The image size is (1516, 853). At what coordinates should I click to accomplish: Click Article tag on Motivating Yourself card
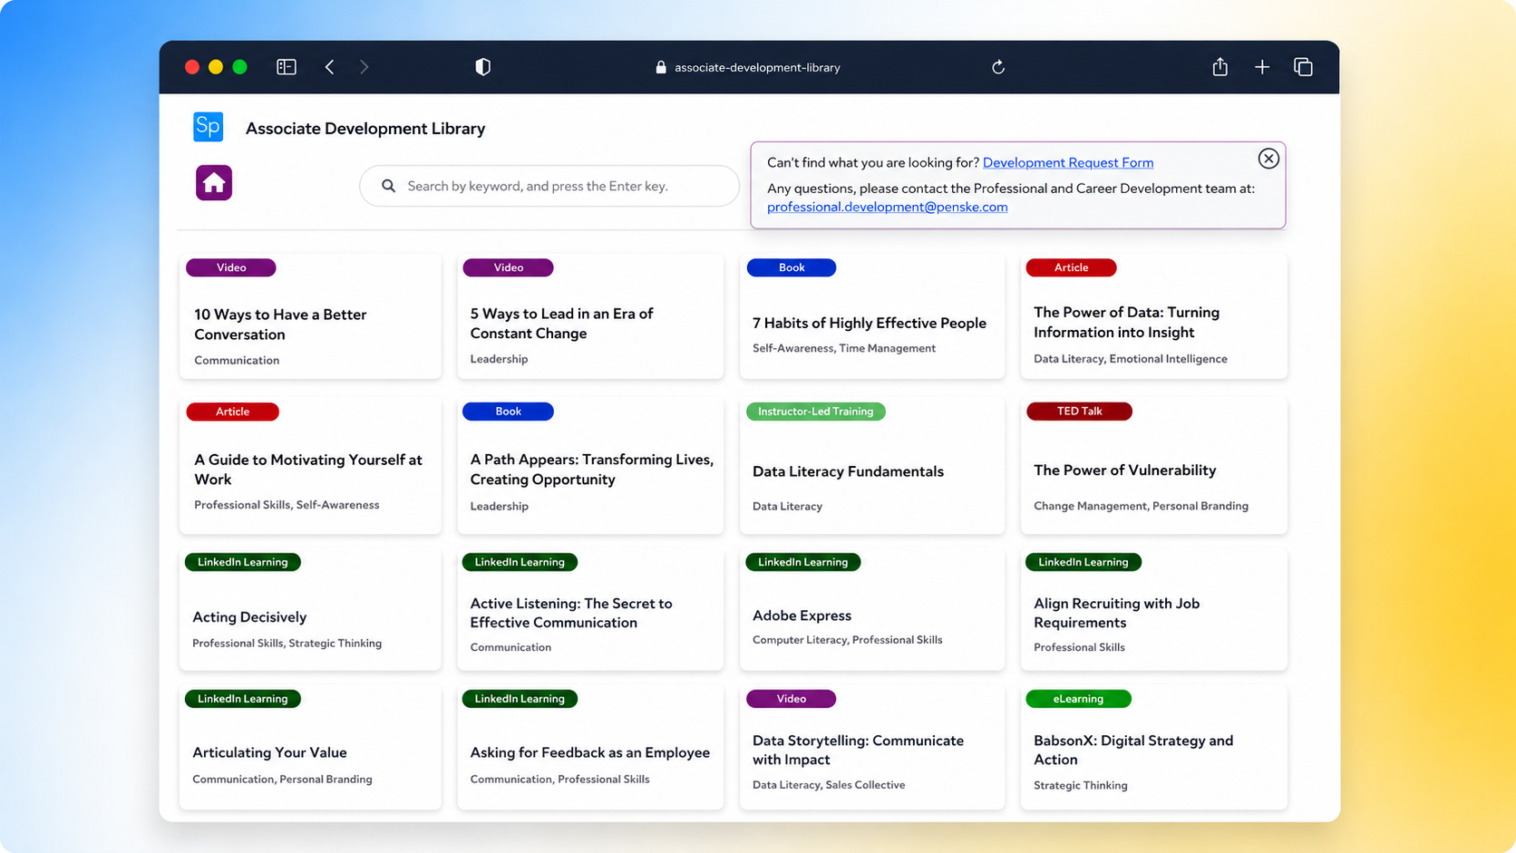pos(233,412)
